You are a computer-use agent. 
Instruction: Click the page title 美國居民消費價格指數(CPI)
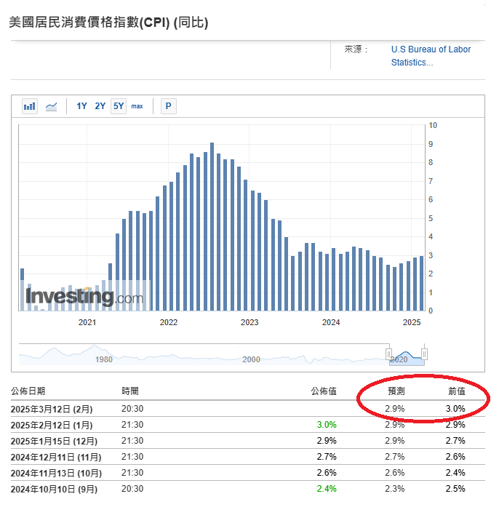[x=89, y=23]
